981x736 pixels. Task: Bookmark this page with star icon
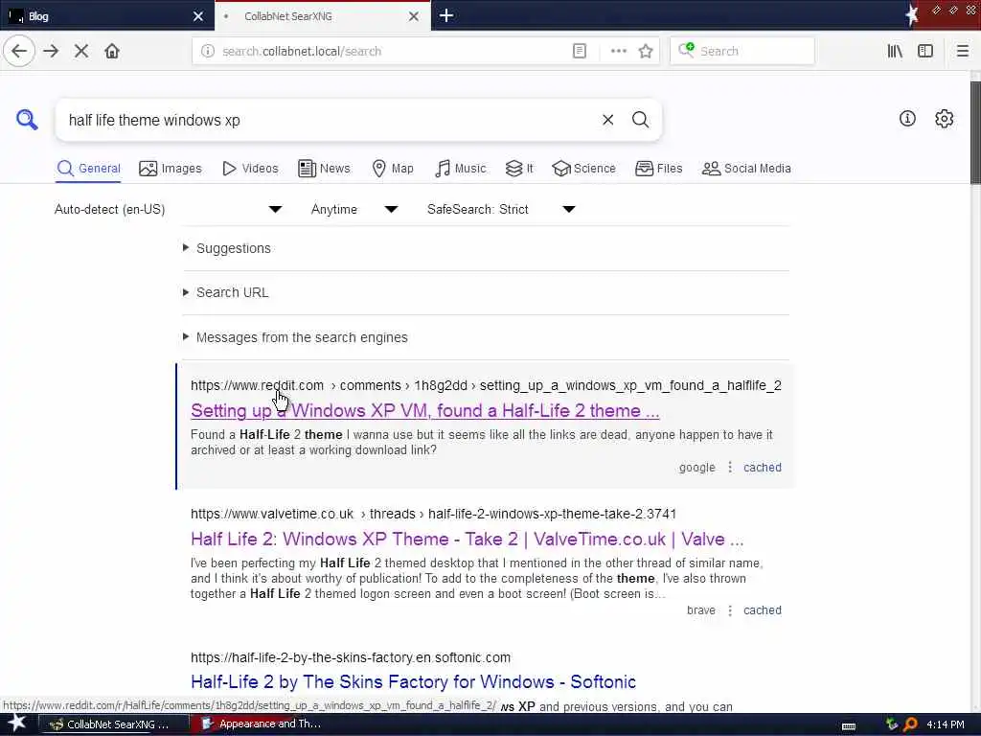pyautogui.click(x=646, y=52)
